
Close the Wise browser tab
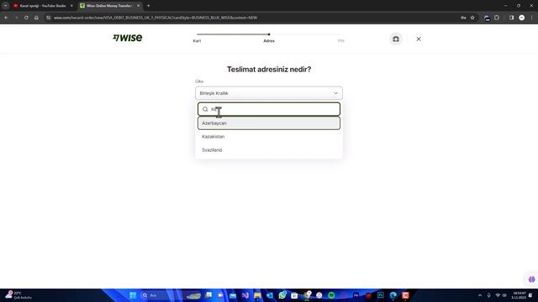(138, 6)
